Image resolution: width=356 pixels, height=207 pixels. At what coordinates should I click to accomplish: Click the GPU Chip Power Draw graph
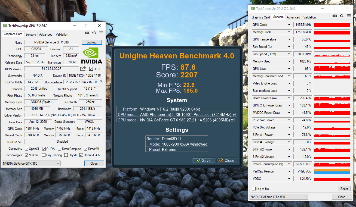[x=332, y=105]
